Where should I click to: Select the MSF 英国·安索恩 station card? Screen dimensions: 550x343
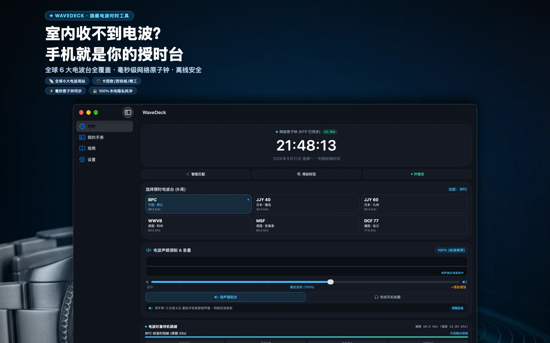click(306, 225)
